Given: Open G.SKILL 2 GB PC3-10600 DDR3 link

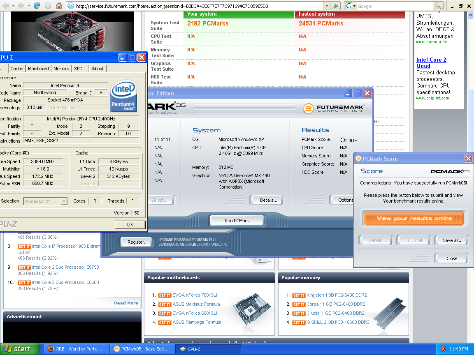Looking at the screenshot, I should coord(338,322).
